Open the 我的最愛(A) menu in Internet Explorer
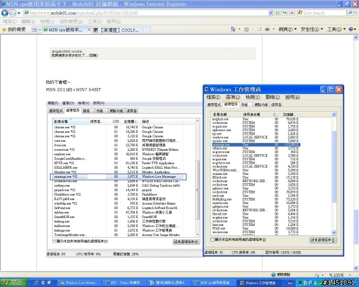Image resolution: width=359 pixels, height=287 pixels. 71,21
